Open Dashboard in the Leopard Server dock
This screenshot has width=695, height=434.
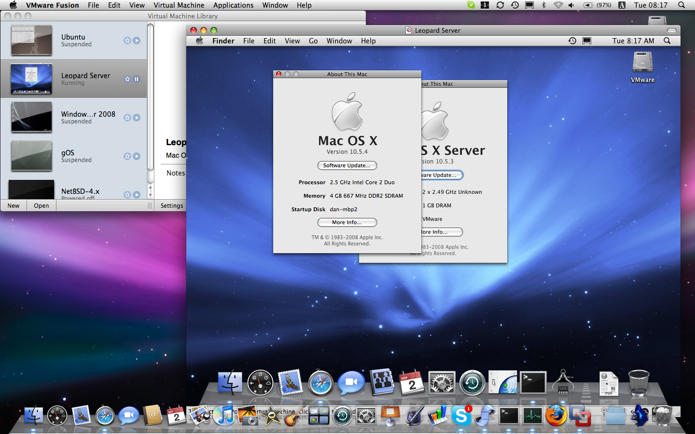[260, 383]
